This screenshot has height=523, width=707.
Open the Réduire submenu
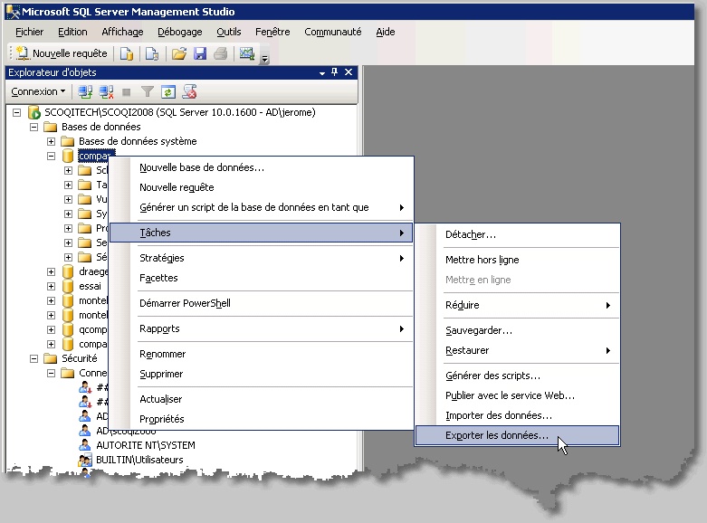(518, 305)
